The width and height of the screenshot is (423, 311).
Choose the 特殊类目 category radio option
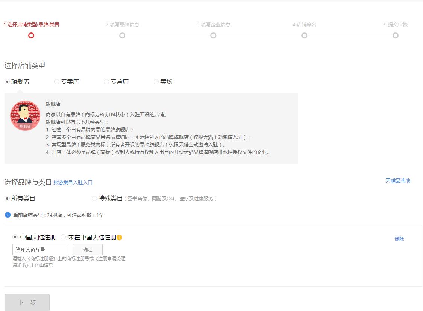tap(94, 198)
